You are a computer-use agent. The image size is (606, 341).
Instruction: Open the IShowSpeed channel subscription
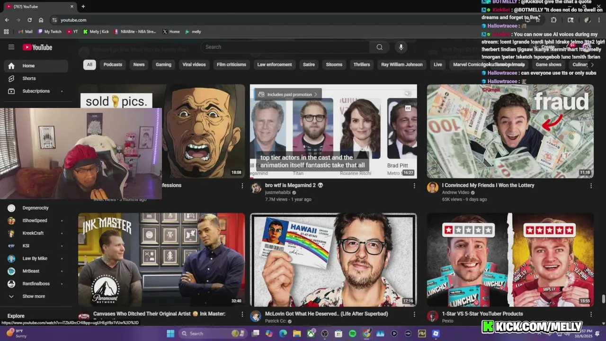click(36, 220)
